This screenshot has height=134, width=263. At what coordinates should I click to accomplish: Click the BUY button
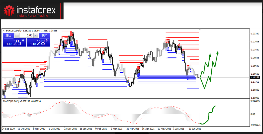tap(44, 35)
